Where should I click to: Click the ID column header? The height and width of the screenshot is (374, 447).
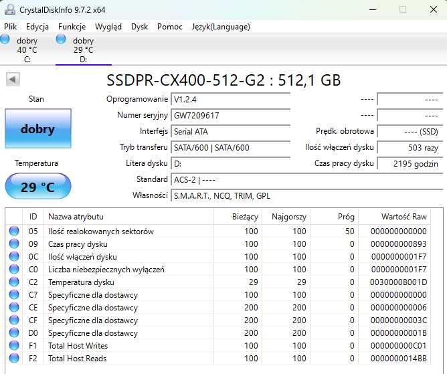click(33, 217)
